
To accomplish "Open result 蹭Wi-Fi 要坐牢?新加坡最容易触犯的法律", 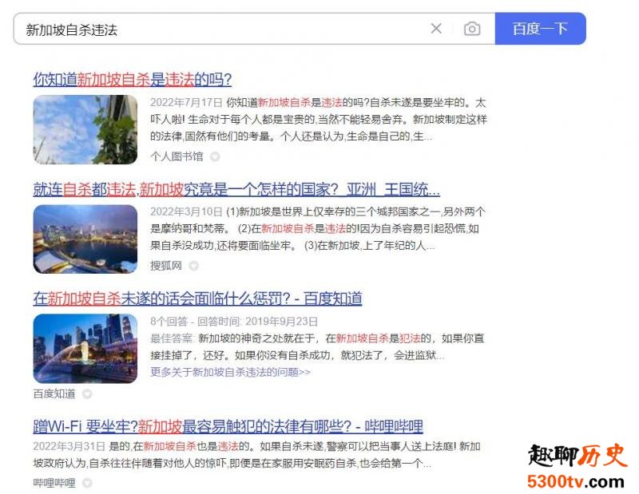I will pyautogui.click(x=228, y=426).
